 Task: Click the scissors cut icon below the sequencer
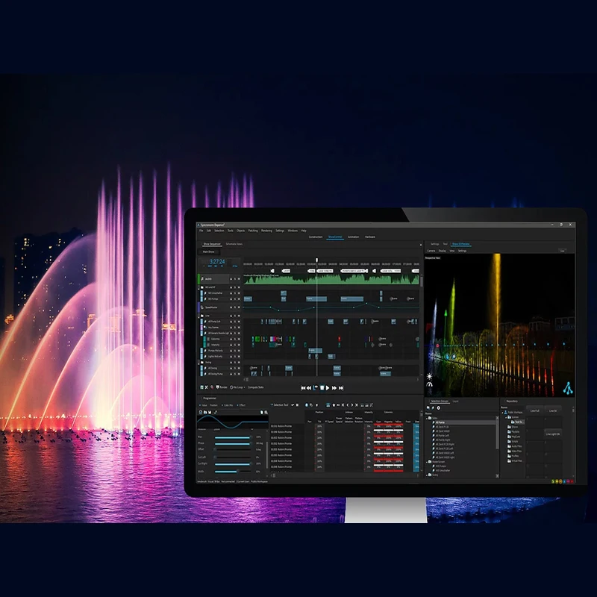tap(207, 387)
